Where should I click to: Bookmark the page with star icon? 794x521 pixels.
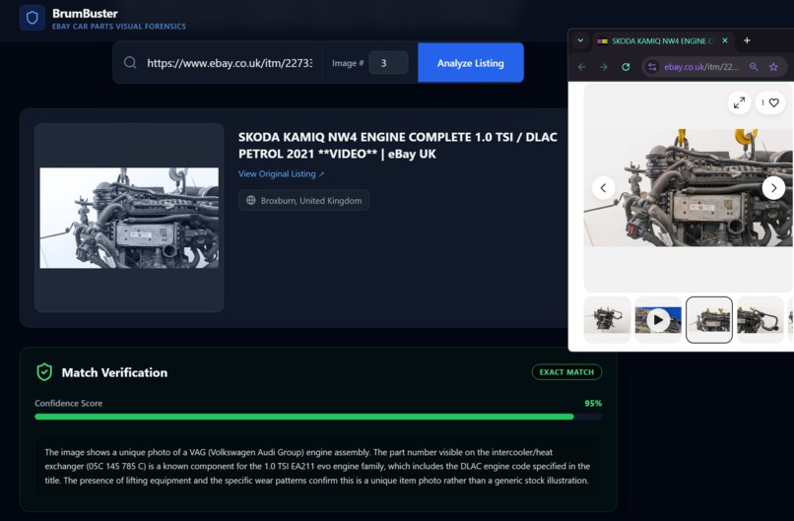tap(773, 67)
